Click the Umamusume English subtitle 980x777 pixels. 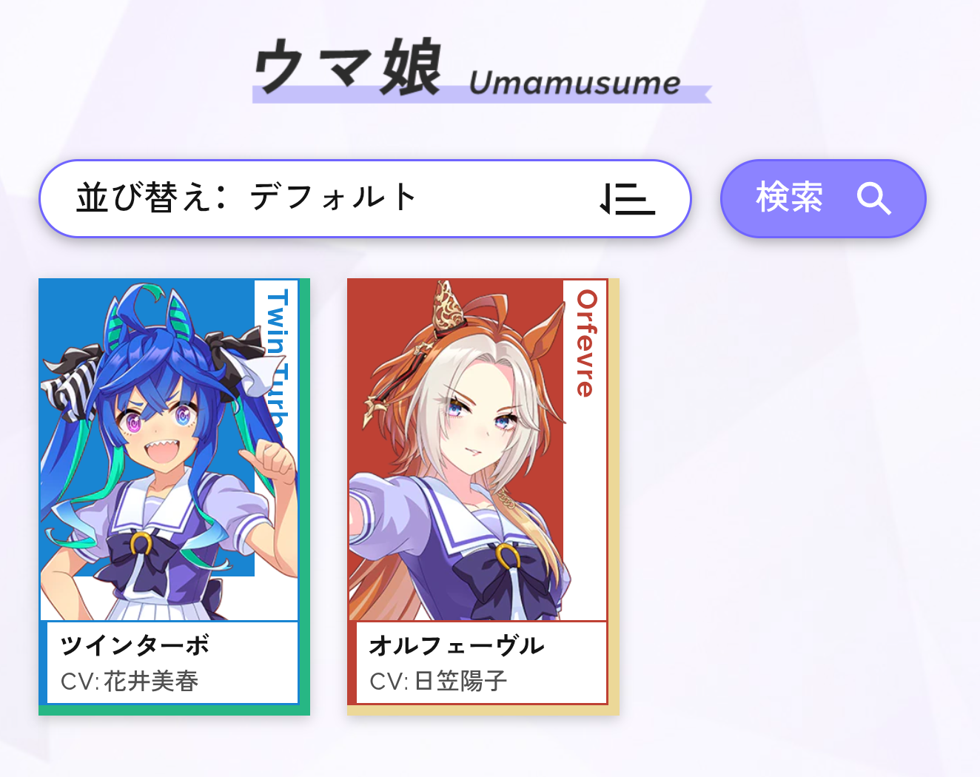(574, 83)
